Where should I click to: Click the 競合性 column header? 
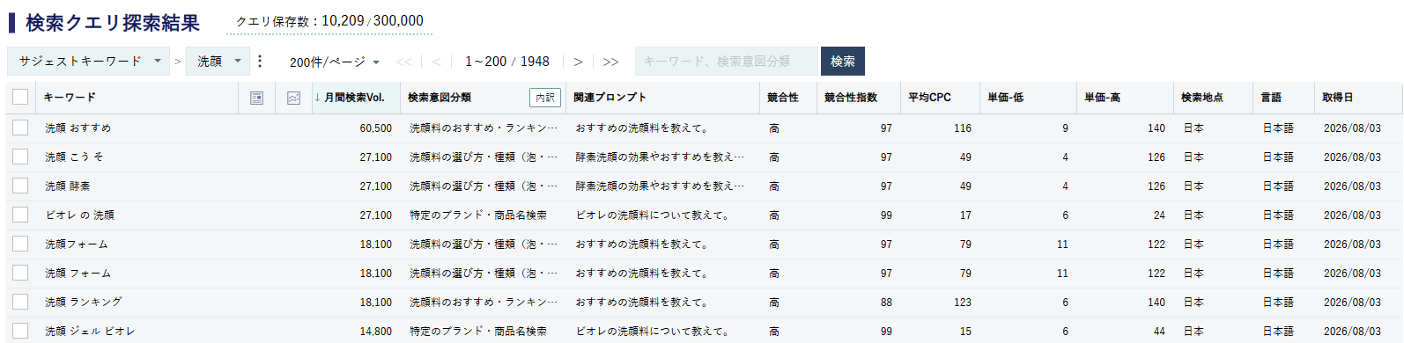click(x=783, y=98)
